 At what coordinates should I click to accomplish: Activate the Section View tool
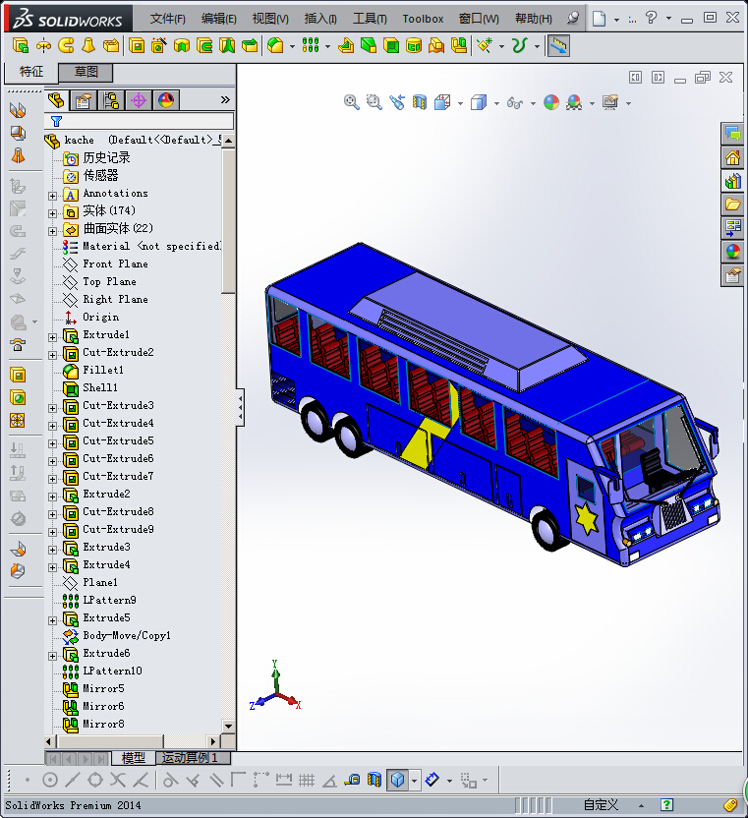point(420,102)
